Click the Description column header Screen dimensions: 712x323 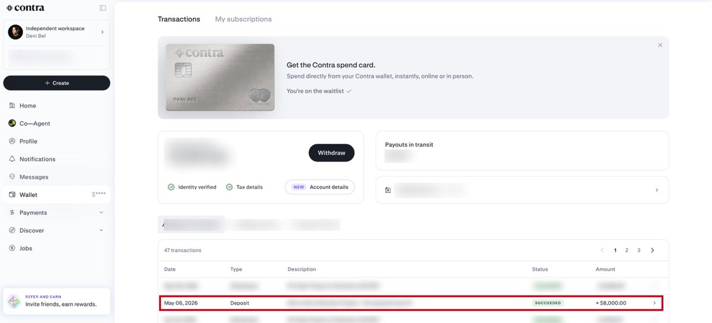pos(302,270)
